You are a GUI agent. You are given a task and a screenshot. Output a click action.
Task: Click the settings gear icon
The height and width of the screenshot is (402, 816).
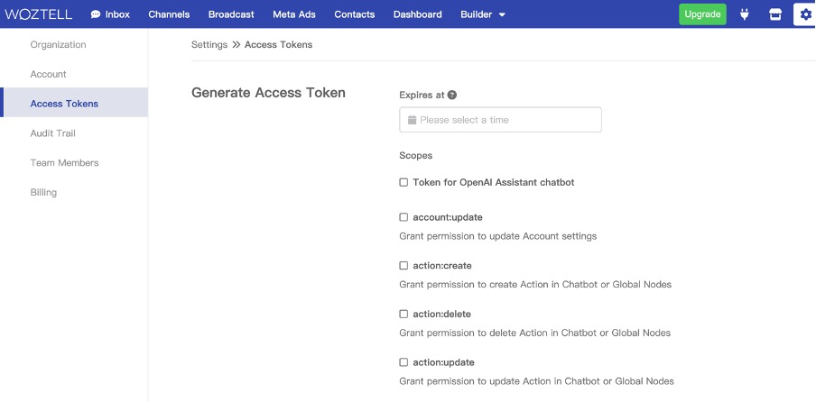point(805,14)
